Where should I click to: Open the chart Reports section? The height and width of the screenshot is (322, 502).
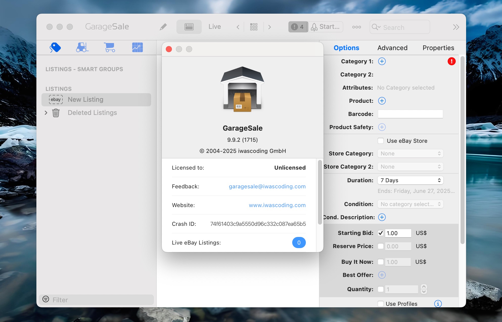pyautogui.click(x=137, y=47)
